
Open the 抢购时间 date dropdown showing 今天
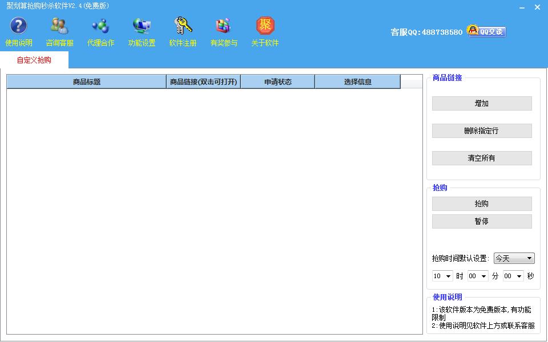click(513, 258)
